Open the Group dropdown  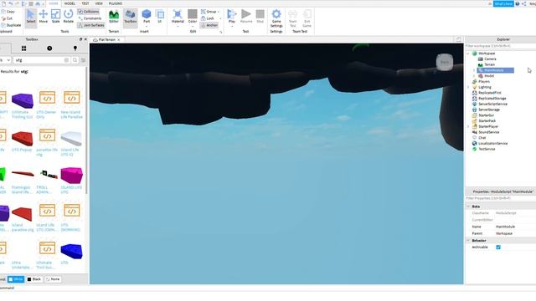[210, 12]
